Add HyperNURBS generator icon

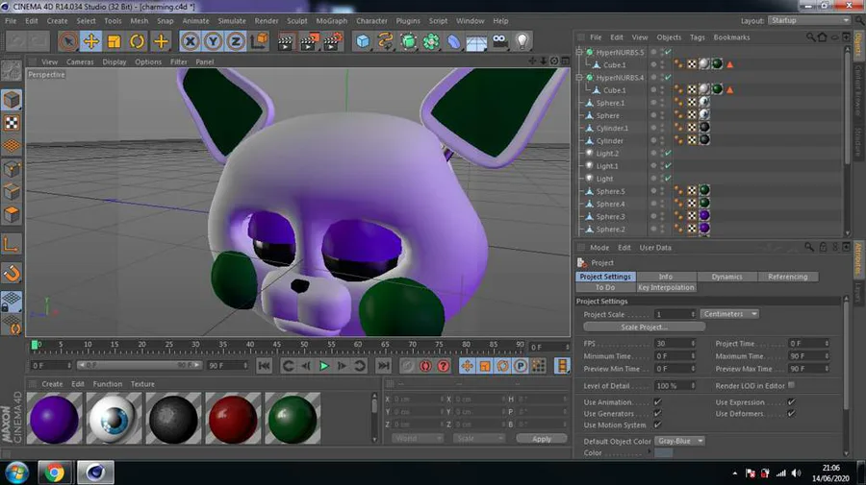pyautogui.click(x=409, y=41)
